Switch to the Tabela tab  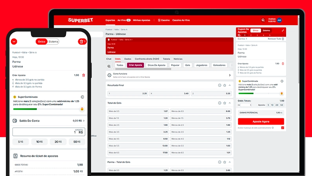pos(166,59)
